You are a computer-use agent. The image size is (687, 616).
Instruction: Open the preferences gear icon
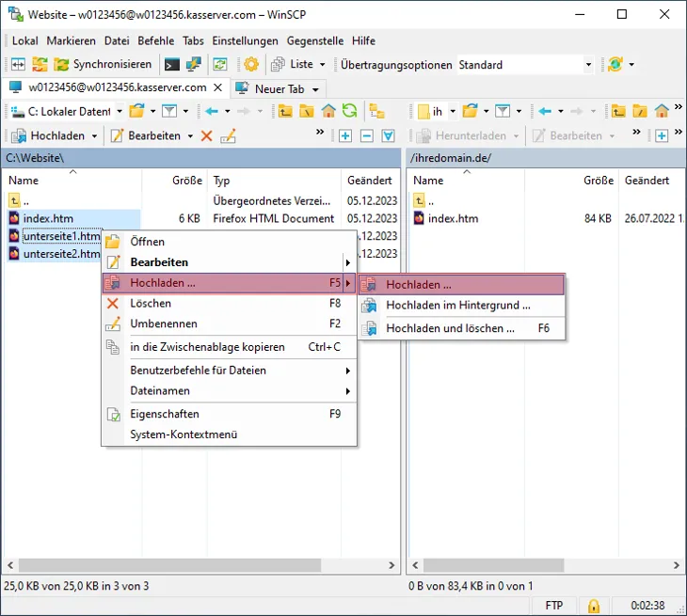tap(251, 64)
